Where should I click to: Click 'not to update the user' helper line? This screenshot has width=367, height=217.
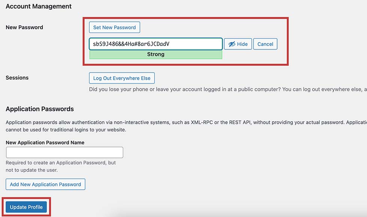tap(31, 170)
